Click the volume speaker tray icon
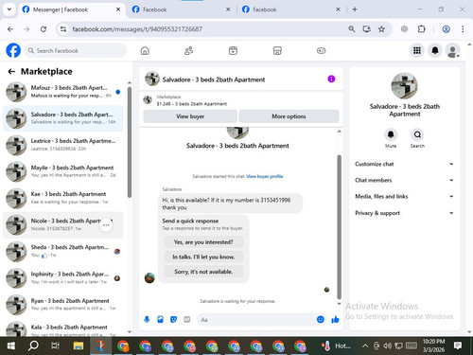Image resolution: width=473 pixels, height=355 pixels. click(x=387, y=346)
